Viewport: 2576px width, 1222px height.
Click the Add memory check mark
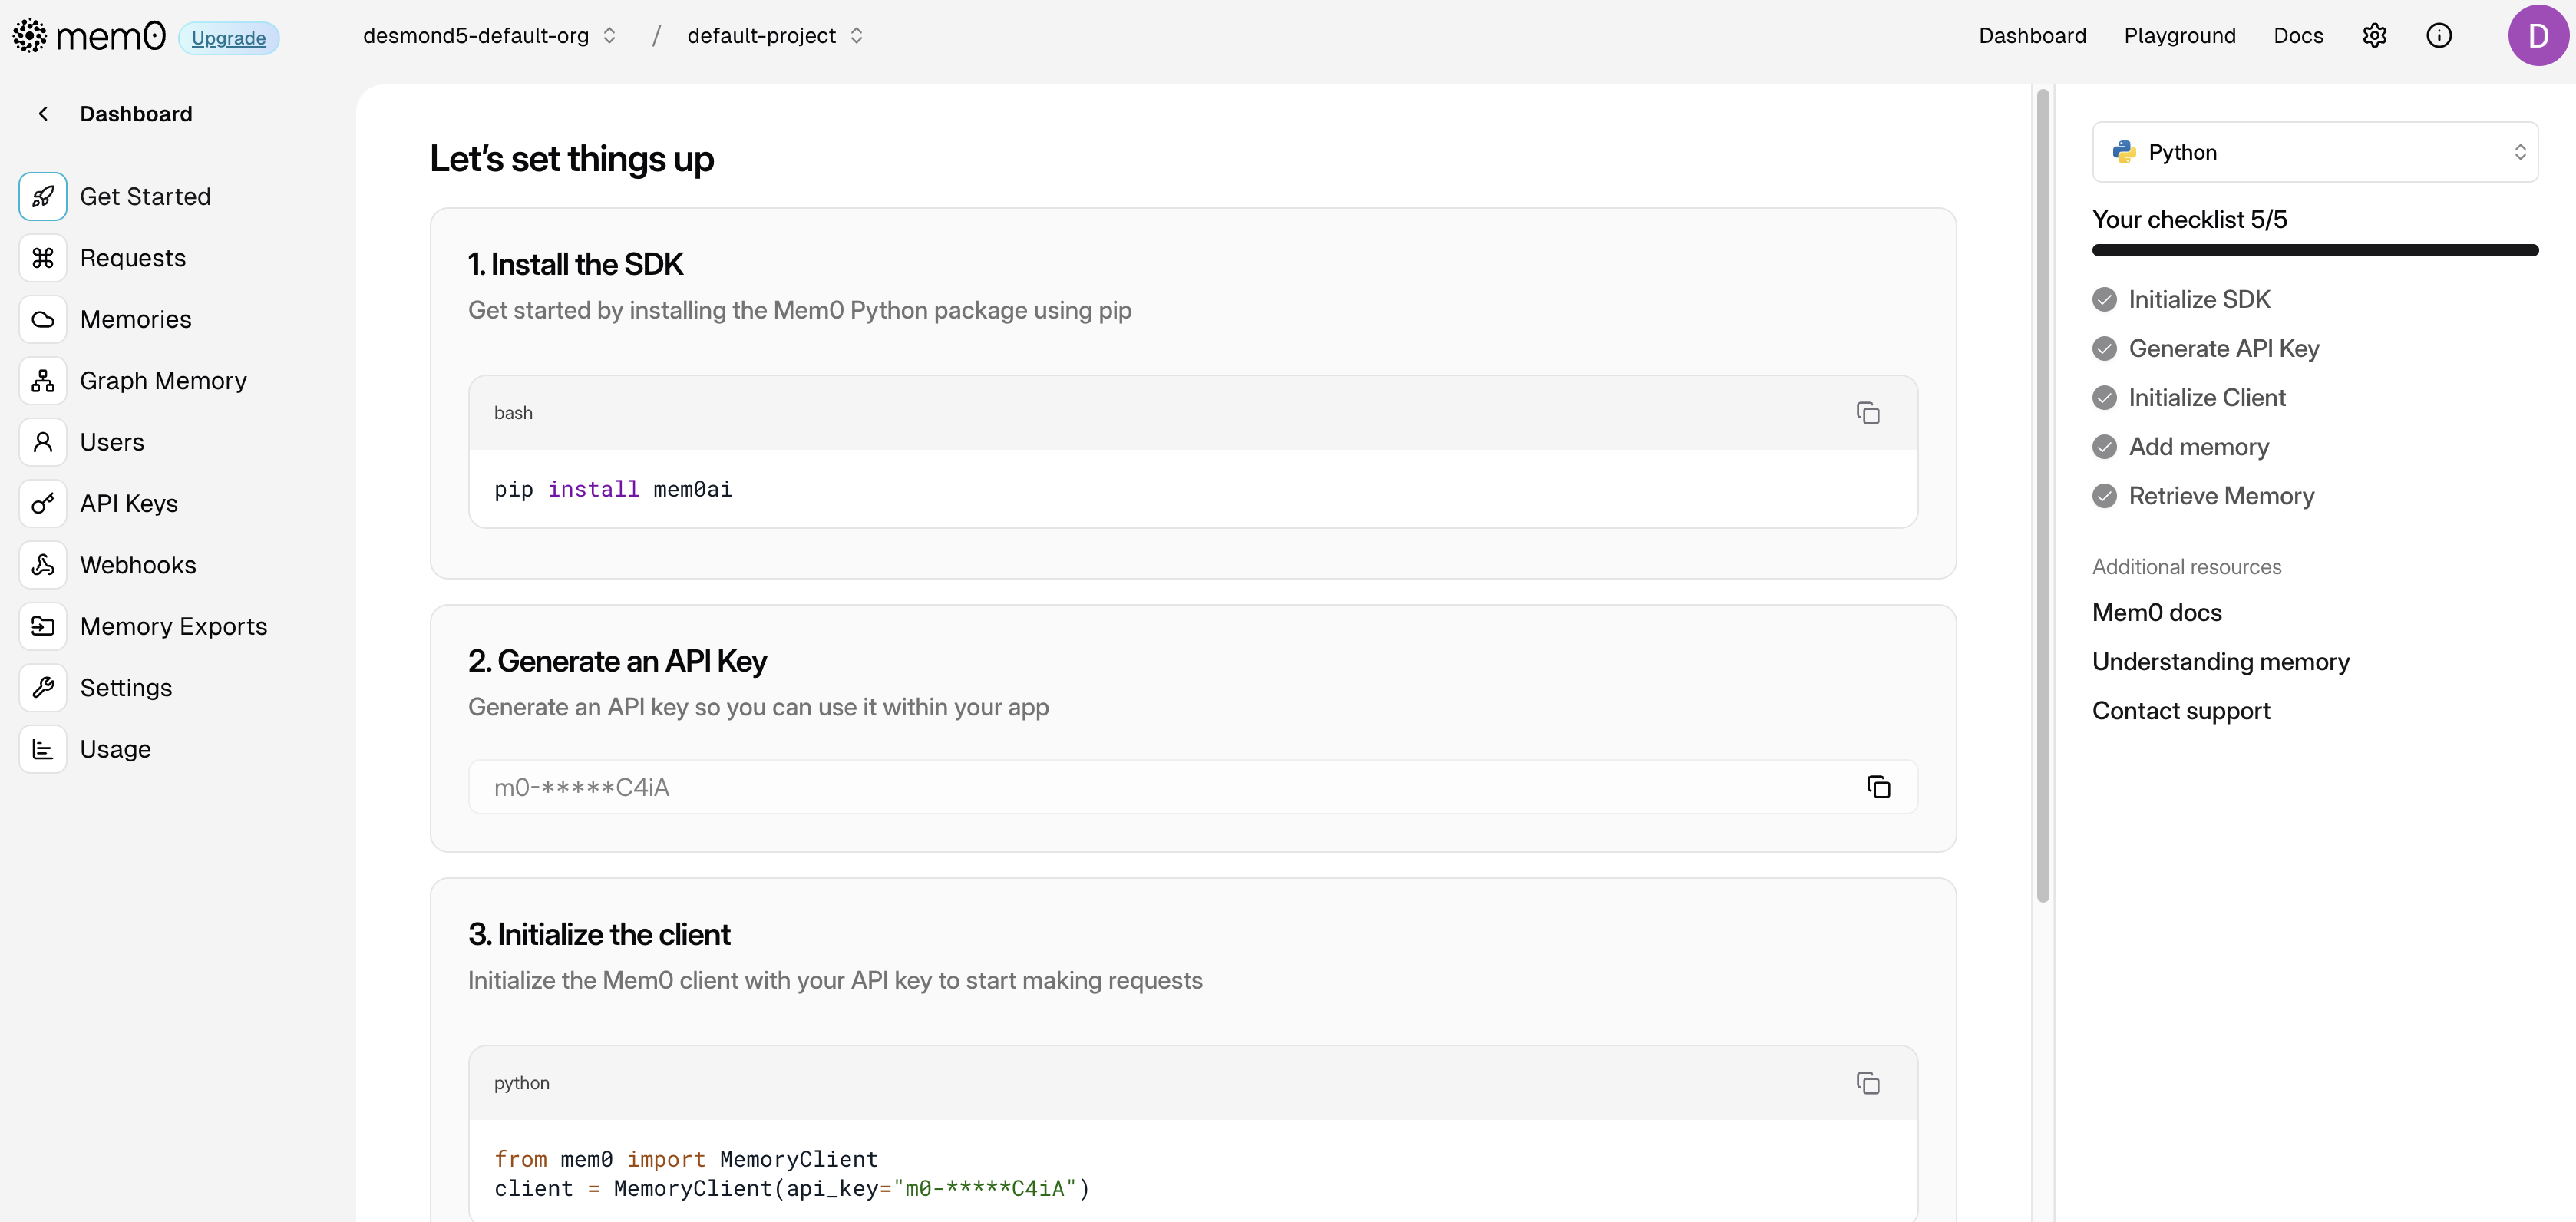click(2104, 447)
